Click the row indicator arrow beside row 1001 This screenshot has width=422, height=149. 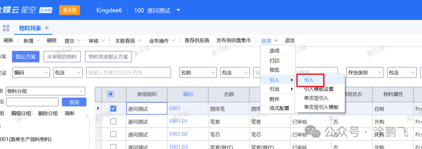coord(98,108)
